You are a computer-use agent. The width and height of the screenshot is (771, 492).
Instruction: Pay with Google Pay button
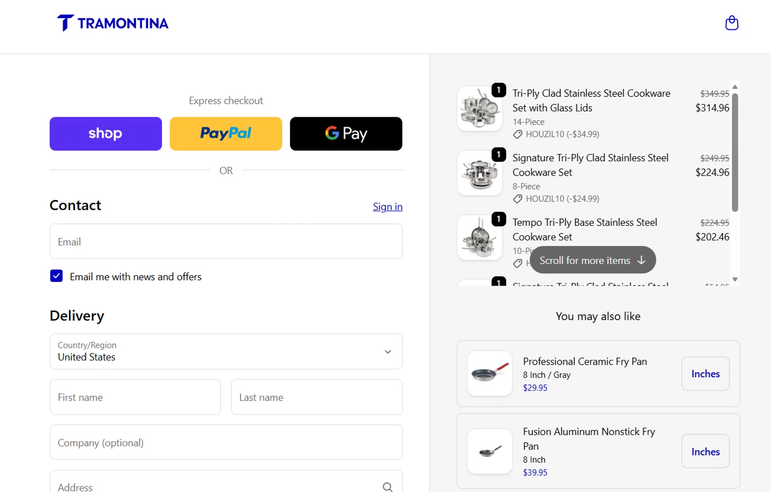coord(346,134)
